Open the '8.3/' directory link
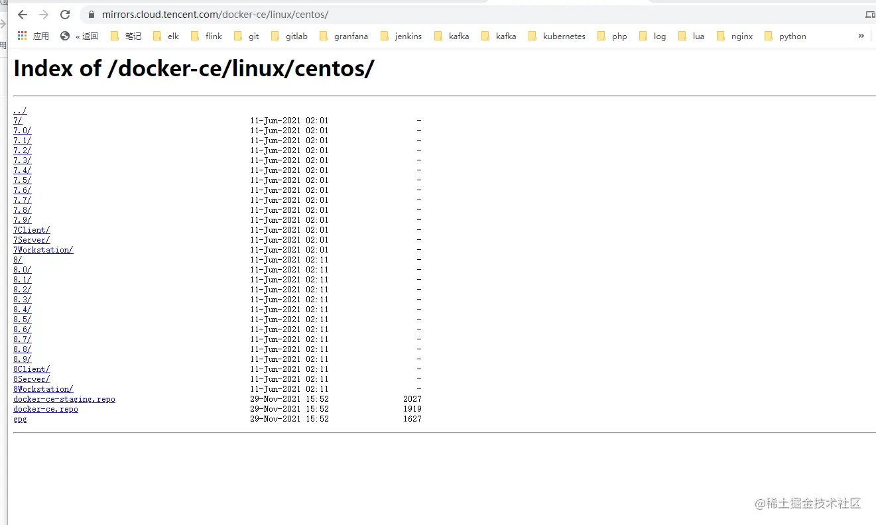This screenshot has width=876, height=525. click(22, 300)
